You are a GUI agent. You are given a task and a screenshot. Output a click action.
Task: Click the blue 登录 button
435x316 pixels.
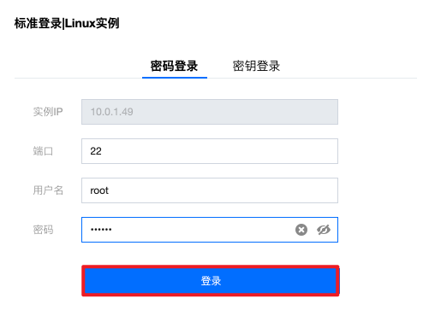(211, 281)
